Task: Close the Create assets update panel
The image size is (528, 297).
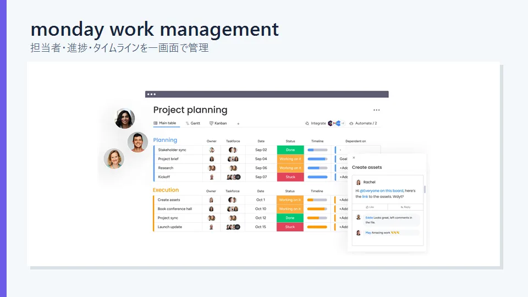Action: click(x=354, y=158)
